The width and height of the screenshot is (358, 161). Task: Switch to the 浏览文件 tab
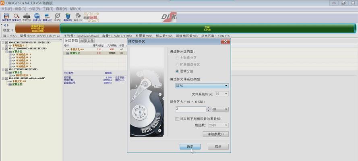[87, 41]
